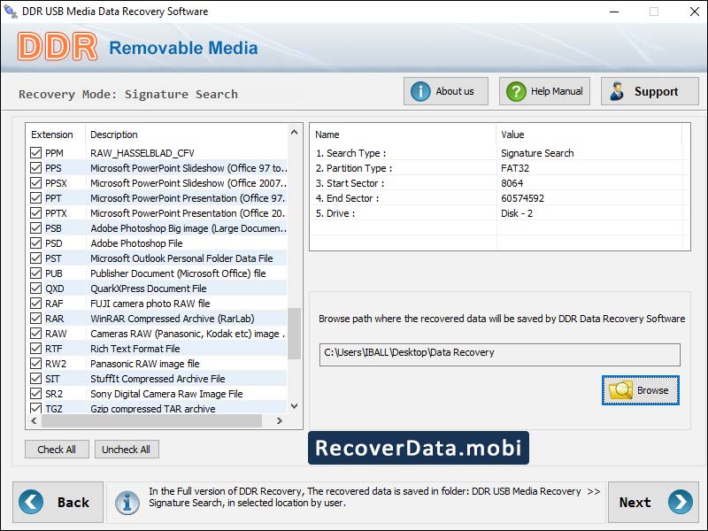708x531 pixels.
Task: Click the extension list scroll up arrow
Action: 295,132
